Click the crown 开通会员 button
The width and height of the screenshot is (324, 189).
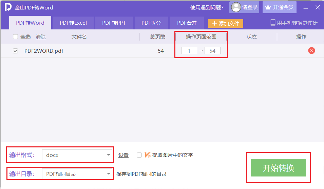(279, 7)
